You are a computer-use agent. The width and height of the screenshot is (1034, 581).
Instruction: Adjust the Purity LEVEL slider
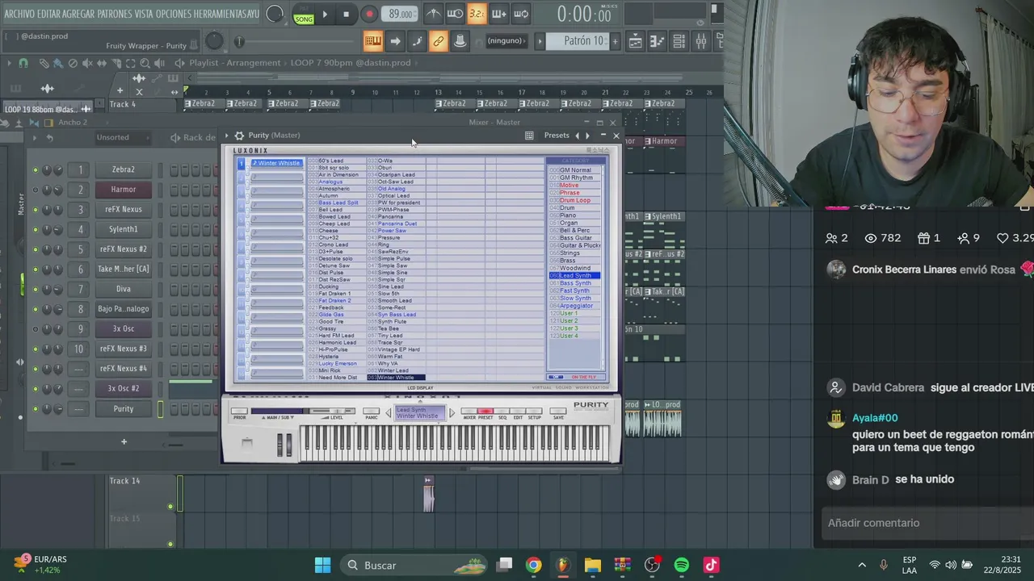click(x=334, y=412)
